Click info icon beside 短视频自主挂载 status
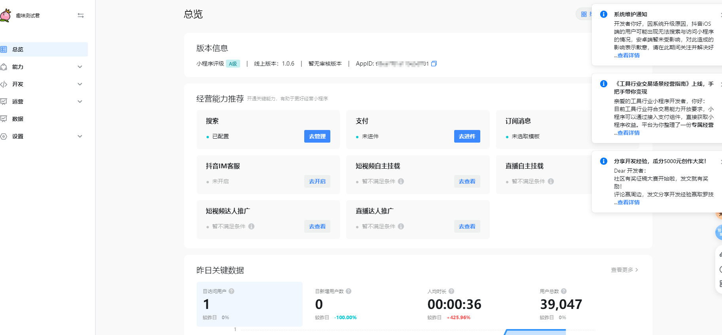 401,181
